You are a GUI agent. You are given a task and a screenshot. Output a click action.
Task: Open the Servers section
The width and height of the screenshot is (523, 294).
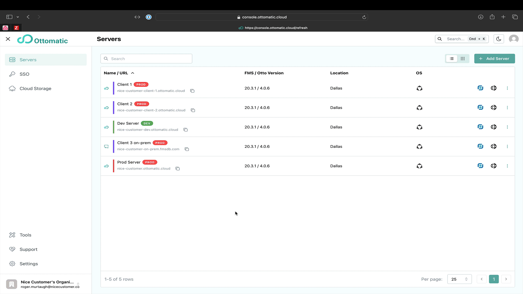46,60
